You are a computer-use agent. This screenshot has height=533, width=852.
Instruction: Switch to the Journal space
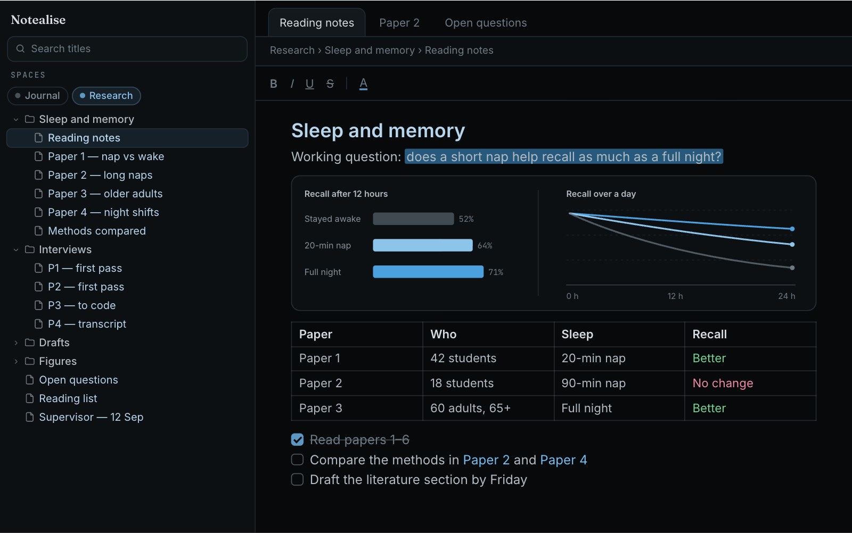tap(37, 96)
